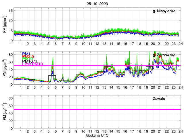This screenshot has width=184, height=138.
Task: Click the magenta Limit PM10 legend entry
Action: [x=32, y=64]
